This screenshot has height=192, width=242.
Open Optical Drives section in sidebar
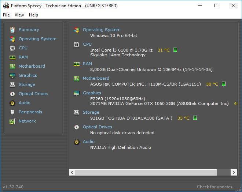point(33,94)
